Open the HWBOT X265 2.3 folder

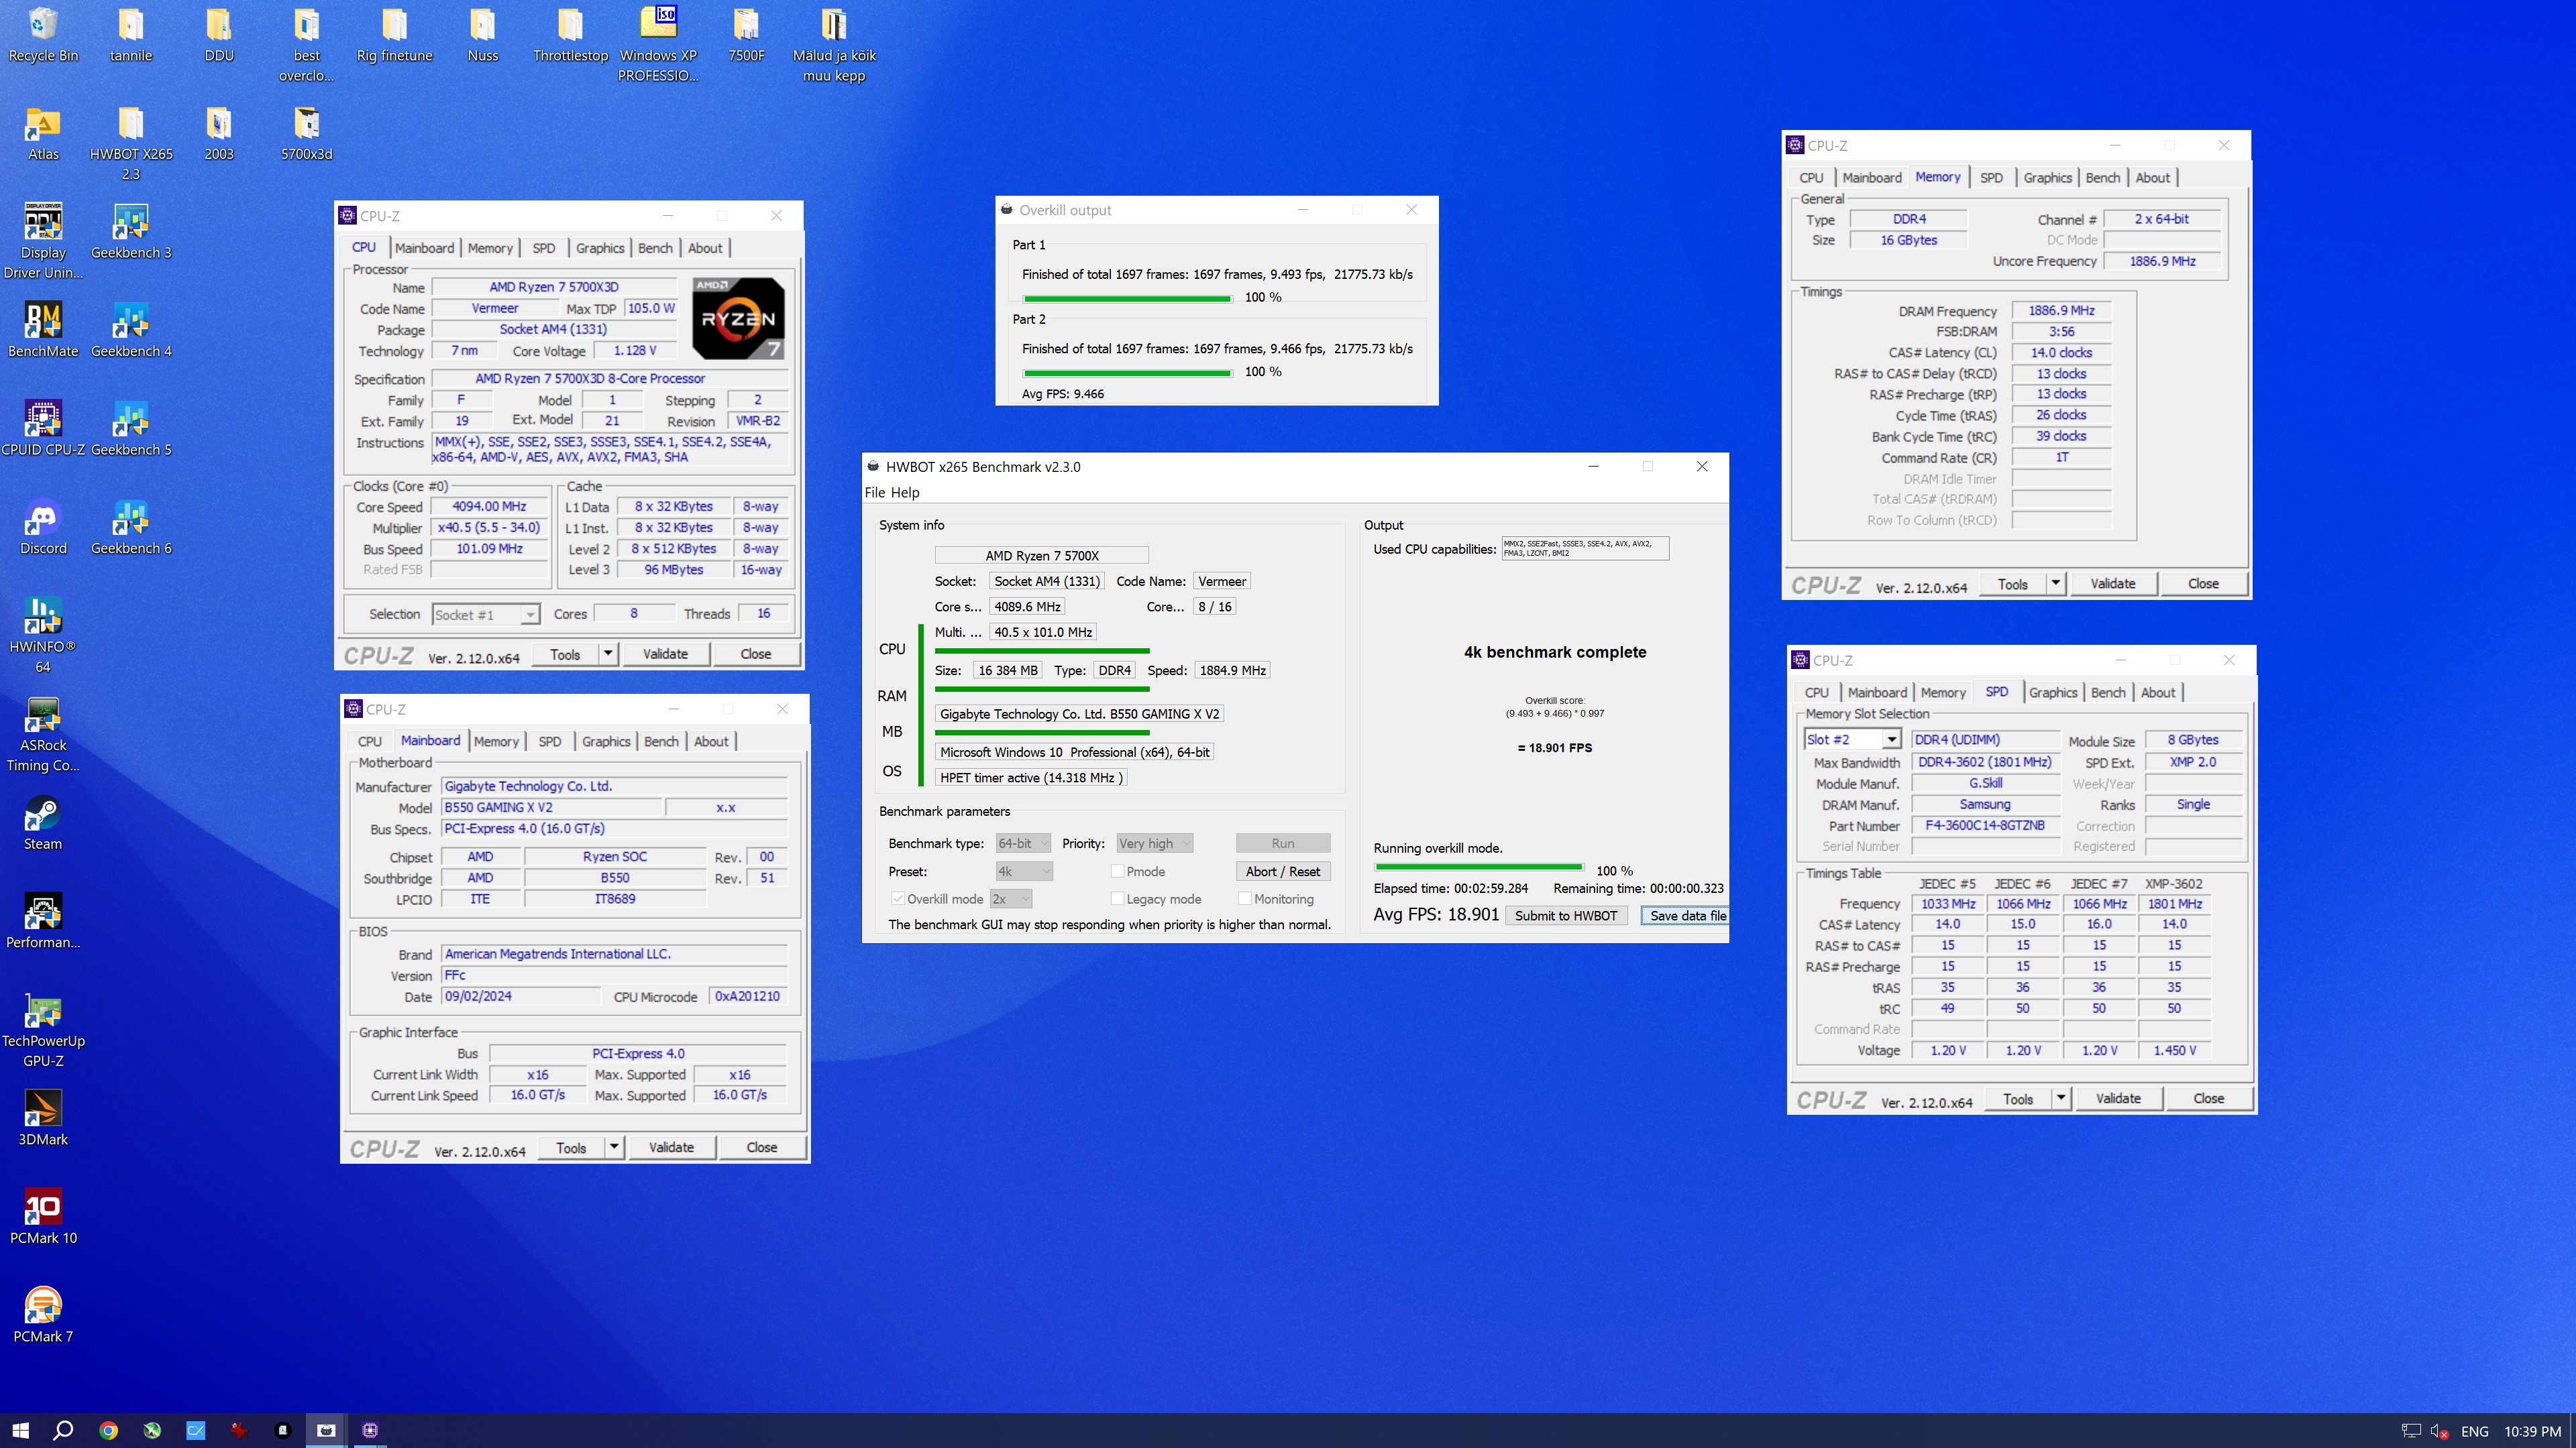(131, 143)
